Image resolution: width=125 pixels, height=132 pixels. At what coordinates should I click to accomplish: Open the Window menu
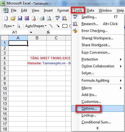105,10
